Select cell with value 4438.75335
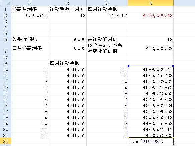The height and width of the screenshot is (146, 195). click(151, 135)
